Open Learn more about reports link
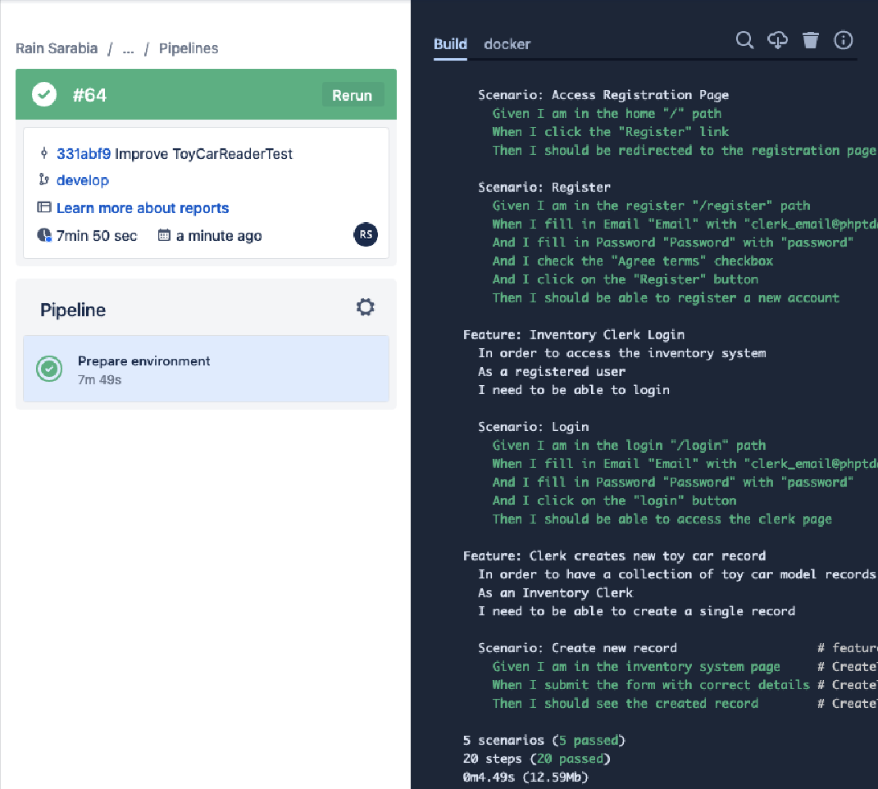 coord(143,208)
